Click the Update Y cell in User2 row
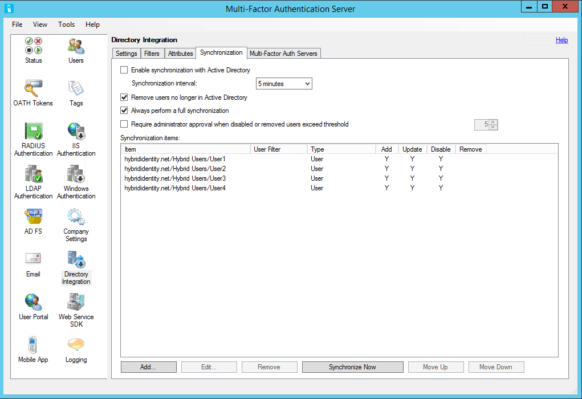The image size is (582, 399). tap(412, 169)
